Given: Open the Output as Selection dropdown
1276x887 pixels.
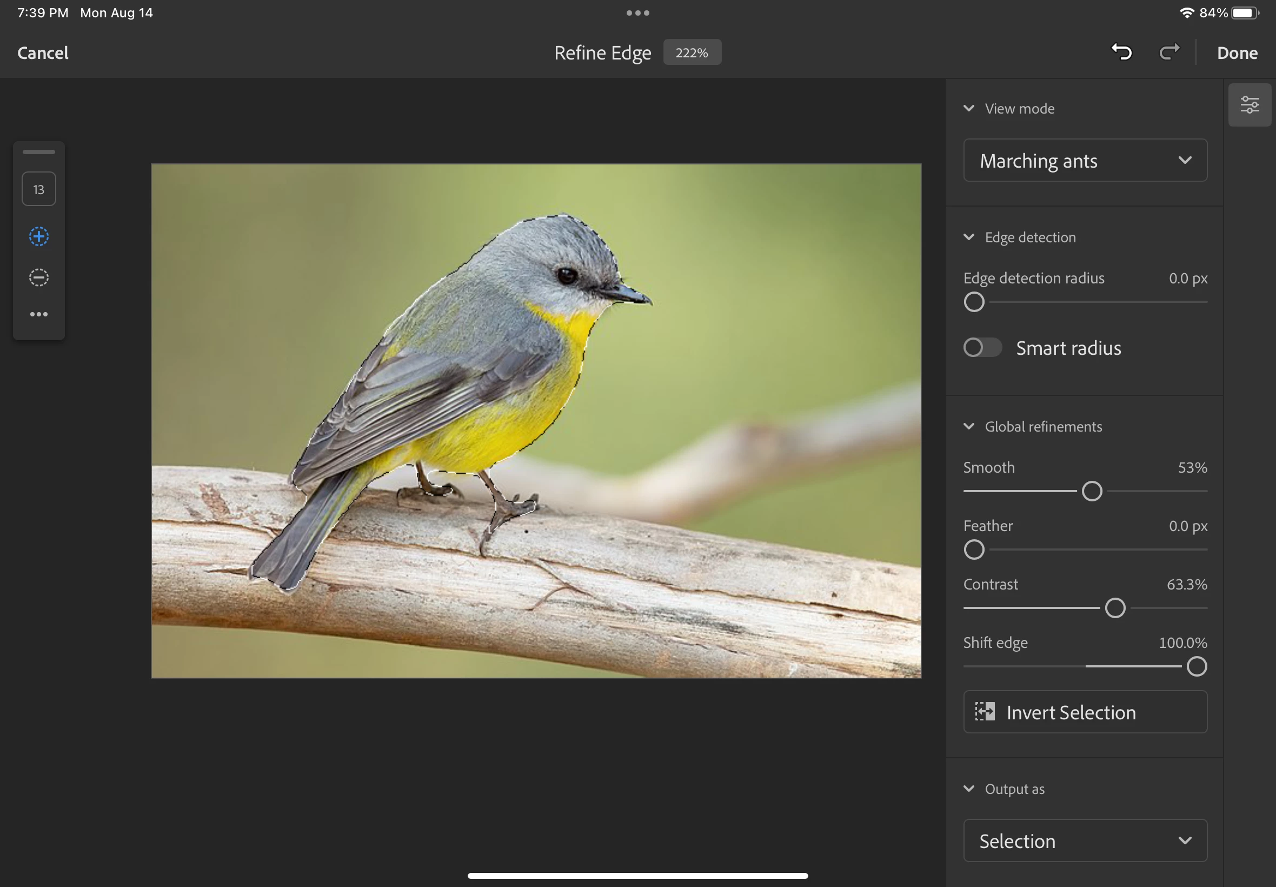Looking at the screenshot, I should (x=1085, y=840).
